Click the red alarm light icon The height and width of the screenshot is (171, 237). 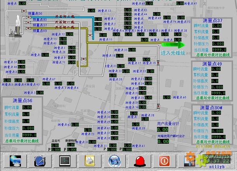pyautogui.click(x=140, y=161)
